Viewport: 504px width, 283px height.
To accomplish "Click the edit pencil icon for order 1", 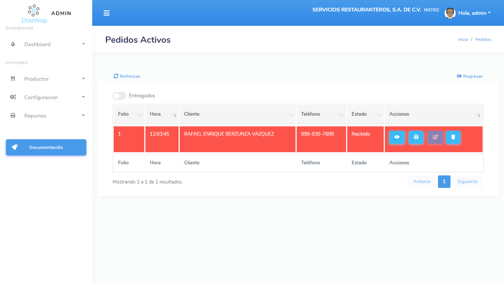I will (435, 137).
